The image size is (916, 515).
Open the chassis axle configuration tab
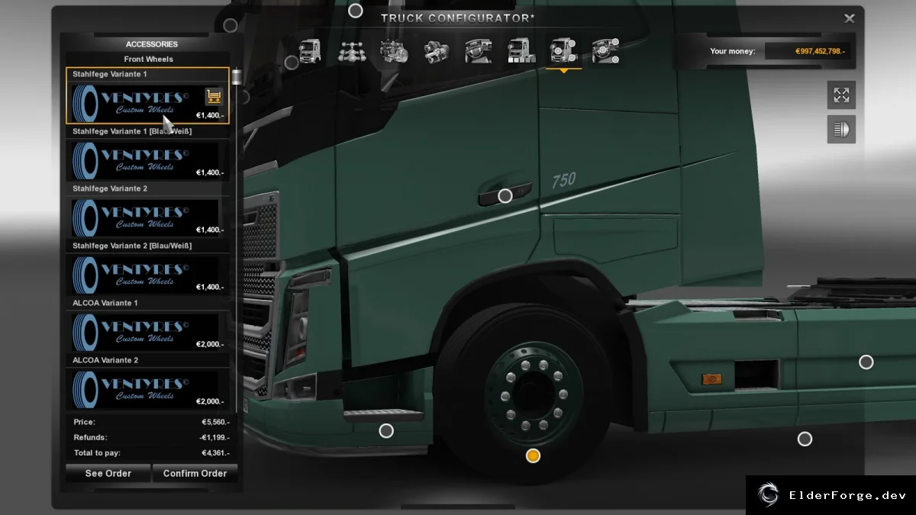click(x=352, y=51)
